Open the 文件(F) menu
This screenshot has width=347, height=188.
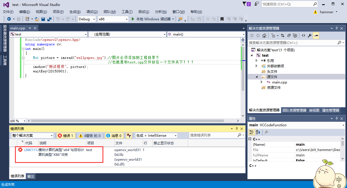(x=8, y=12)
